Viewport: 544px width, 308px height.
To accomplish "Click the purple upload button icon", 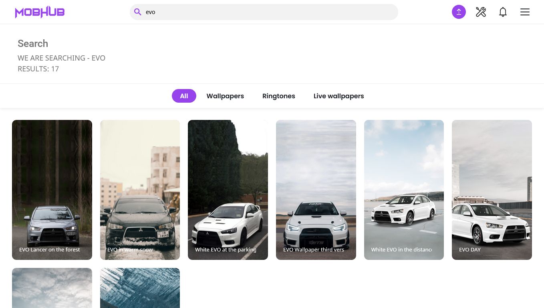I will (459, 12).
